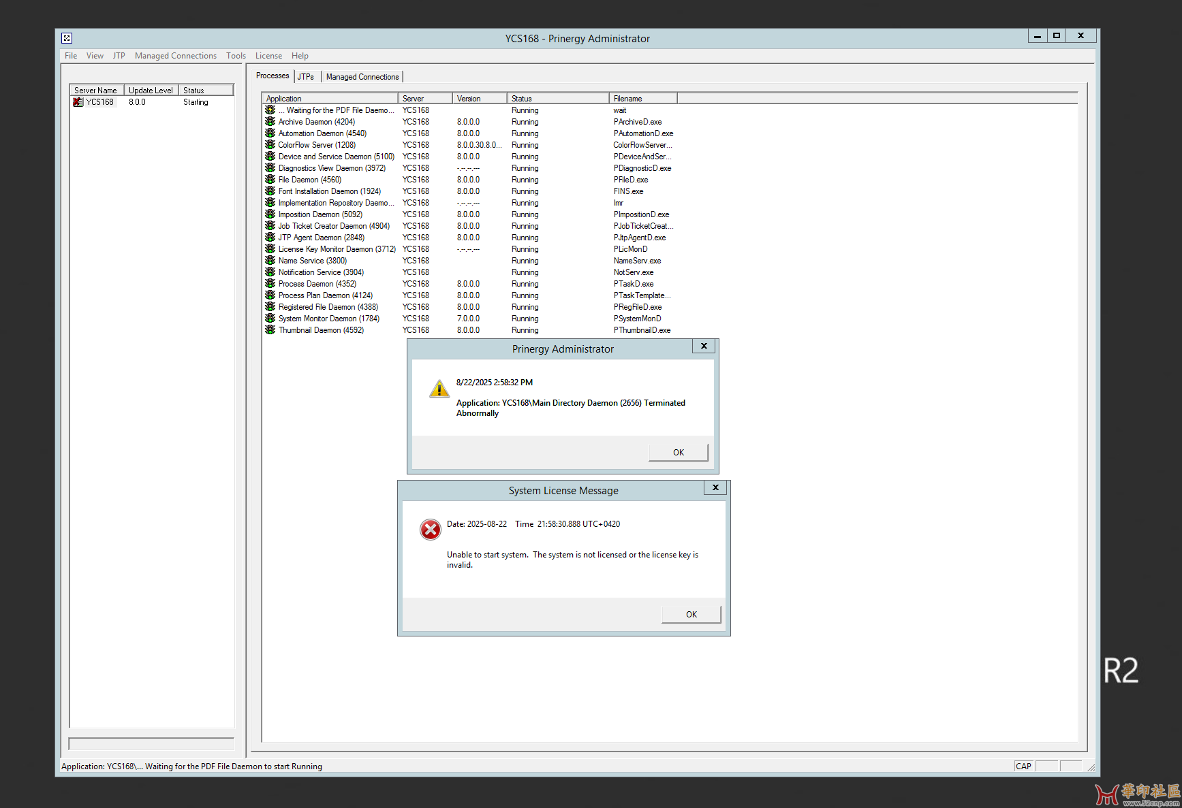Click the empty progress field below server list
The height and width of the screenshot is (808, 1182).
click(151, 744)
